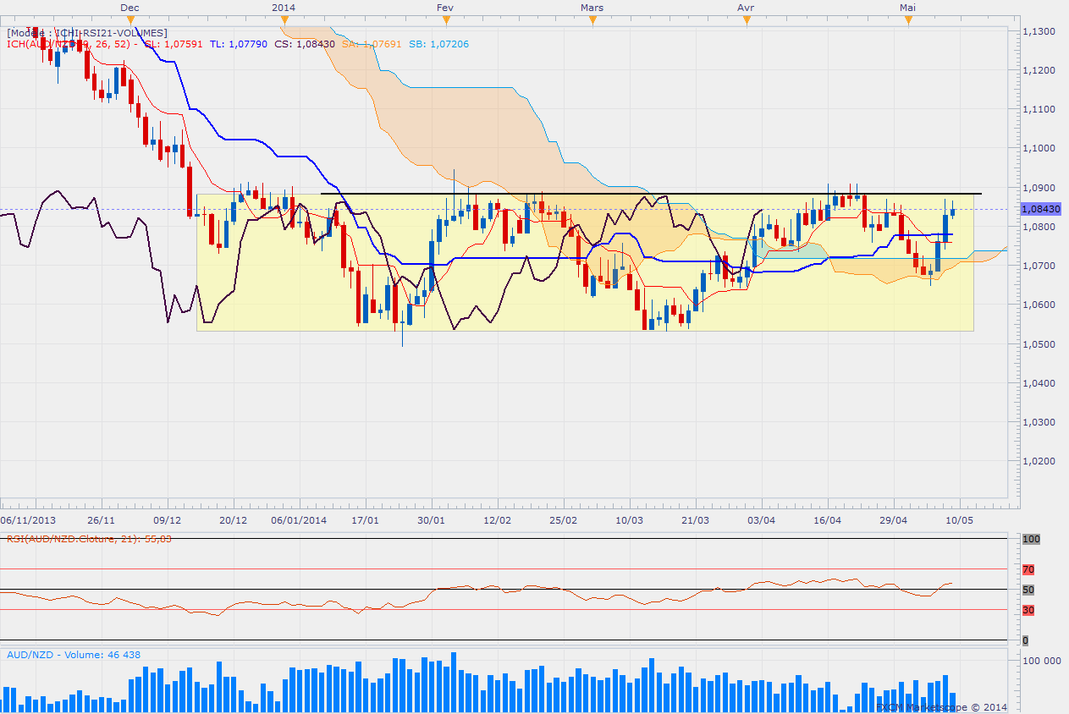Click the 06/01/2014 date on time axis
1069x714 pixels.
click(x=299, y=519)
